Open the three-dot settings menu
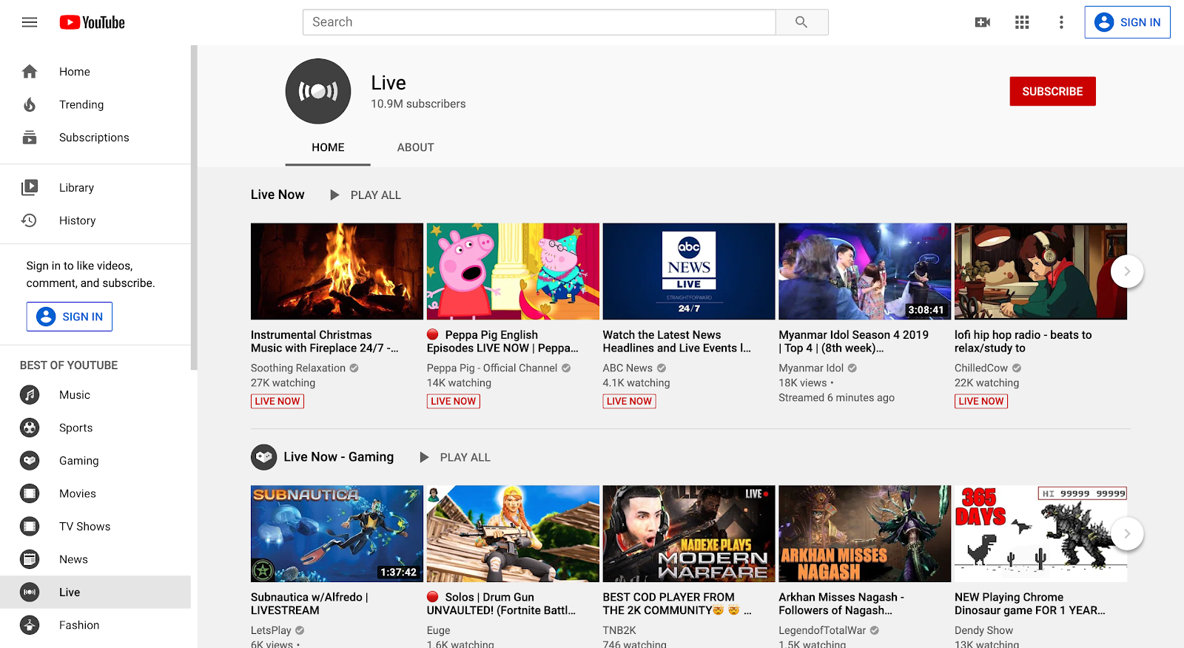The width and height of the screenshot is (1184, 648). (x=1061, y=22)
